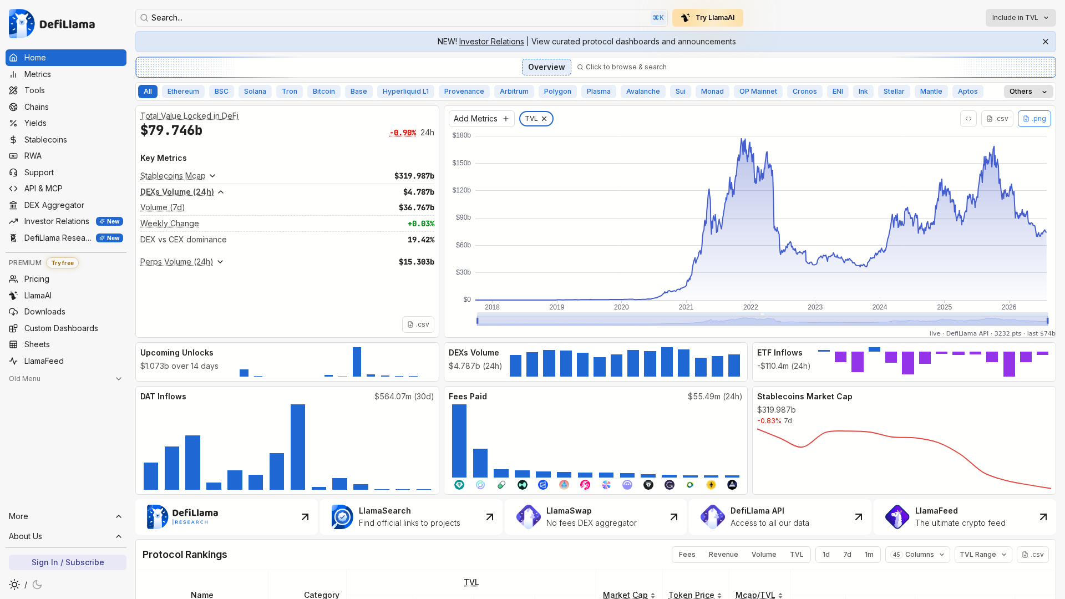This screenshot has width=1065, height=599.
Task: Collapse the About Us section
Action: [x=66, y=536]
